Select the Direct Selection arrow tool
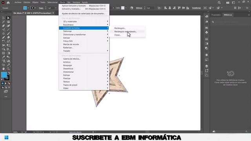251x141 pixels. pyautogui.click(x=8, y=18)
